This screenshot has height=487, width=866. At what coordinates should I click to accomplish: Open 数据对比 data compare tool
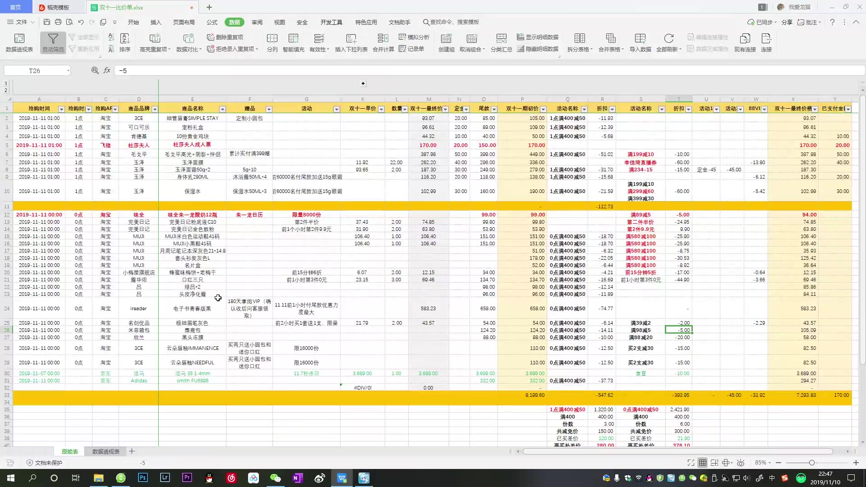[x=189, y=43]
